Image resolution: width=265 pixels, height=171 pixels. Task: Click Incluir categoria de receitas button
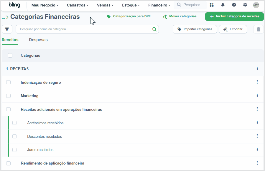(234, 16)
